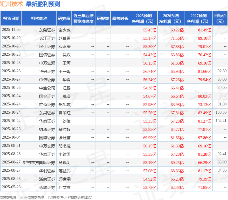
Task: Click target price 100.50
Action: click(221, 113)
